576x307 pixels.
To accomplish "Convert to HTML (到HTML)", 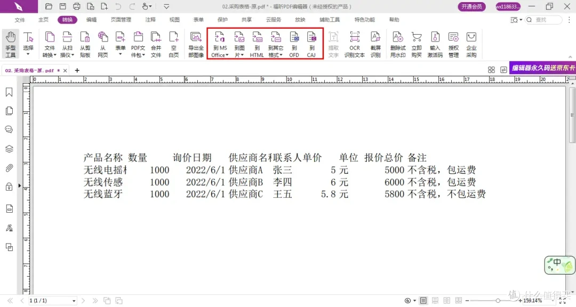I will (x=257, y=44).
